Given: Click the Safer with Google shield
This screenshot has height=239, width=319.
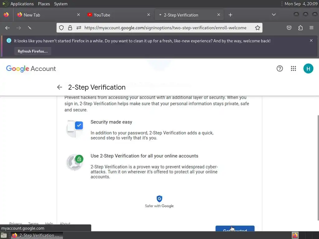Looking at the screenshot, I should click(x=159, y=199).
